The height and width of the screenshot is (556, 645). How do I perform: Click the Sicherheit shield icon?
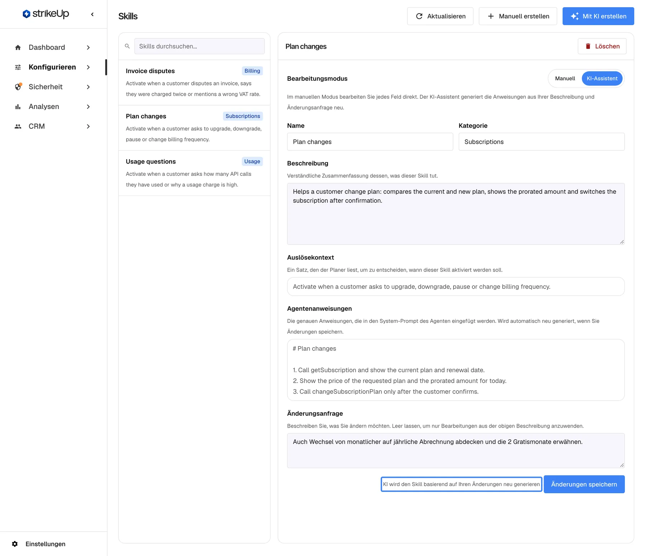coord(18,87)
